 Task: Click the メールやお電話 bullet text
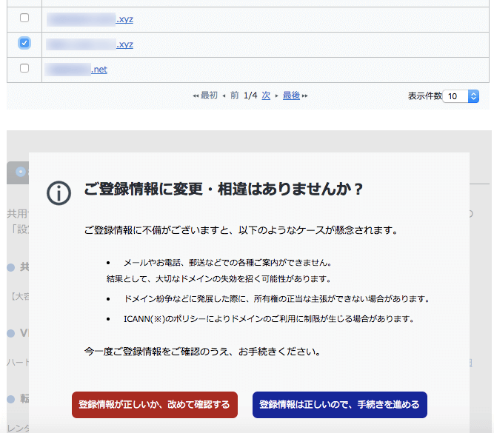coord(228,263)
